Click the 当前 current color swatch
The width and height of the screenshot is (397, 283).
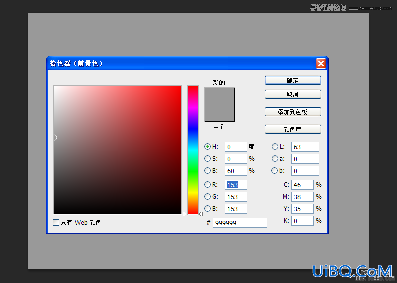tap(220, 113)
